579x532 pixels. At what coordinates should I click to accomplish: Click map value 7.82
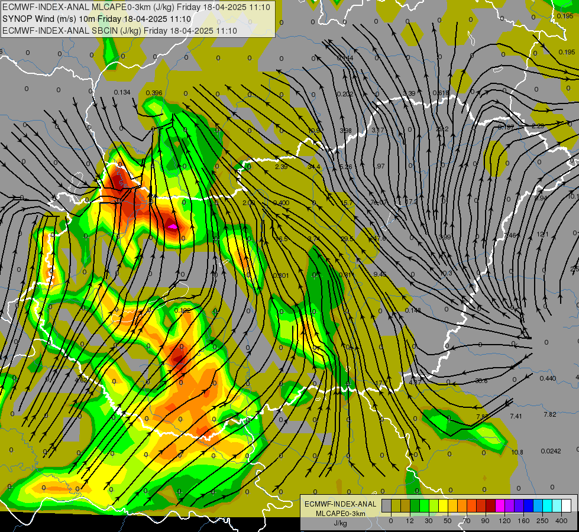click(x=549, y=414)
